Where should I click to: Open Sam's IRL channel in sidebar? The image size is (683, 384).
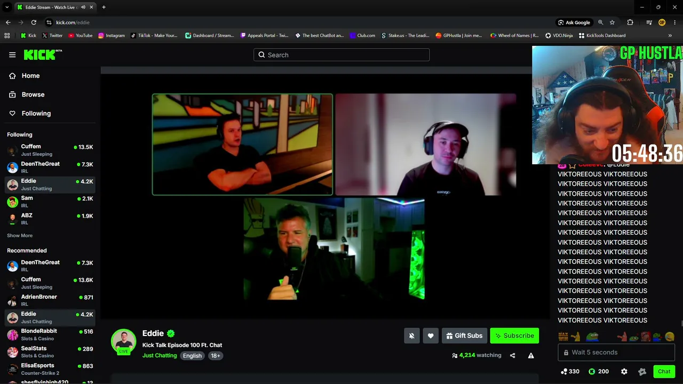pyautogui.click(x=50, y=202)
